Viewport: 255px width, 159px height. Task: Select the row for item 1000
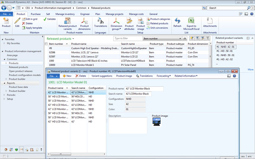click(128, 61)
